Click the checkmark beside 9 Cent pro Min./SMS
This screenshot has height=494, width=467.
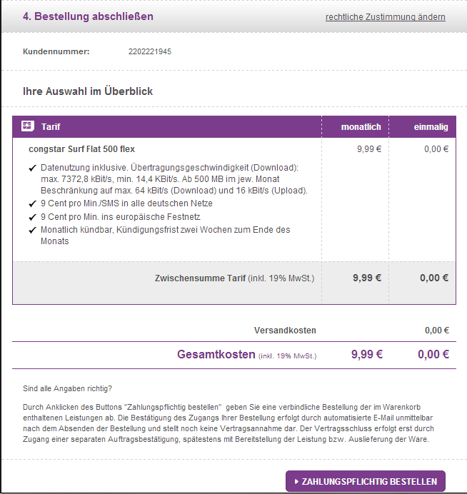click(x=32, y=203)
